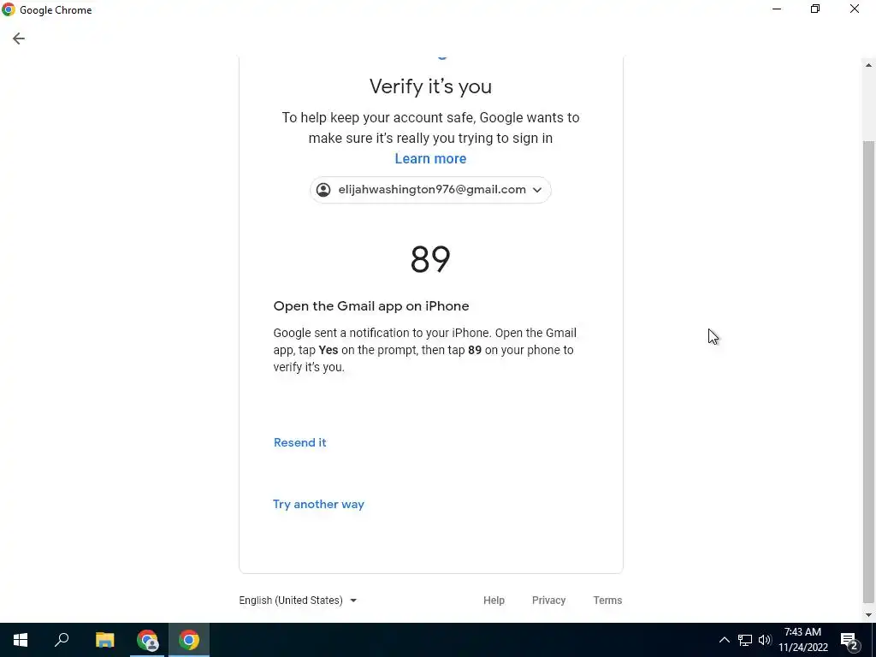Expand the elijahwashington976@gmail.com account selector
Image resolution: width=876 pixels, height=657 pixels.
(x=430, y=189)
